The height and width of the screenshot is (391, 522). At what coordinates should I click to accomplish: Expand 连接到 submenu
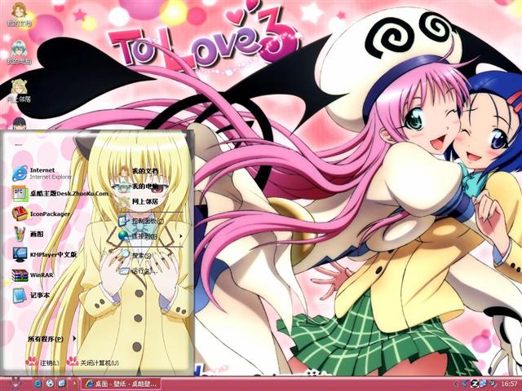(150, 236)
